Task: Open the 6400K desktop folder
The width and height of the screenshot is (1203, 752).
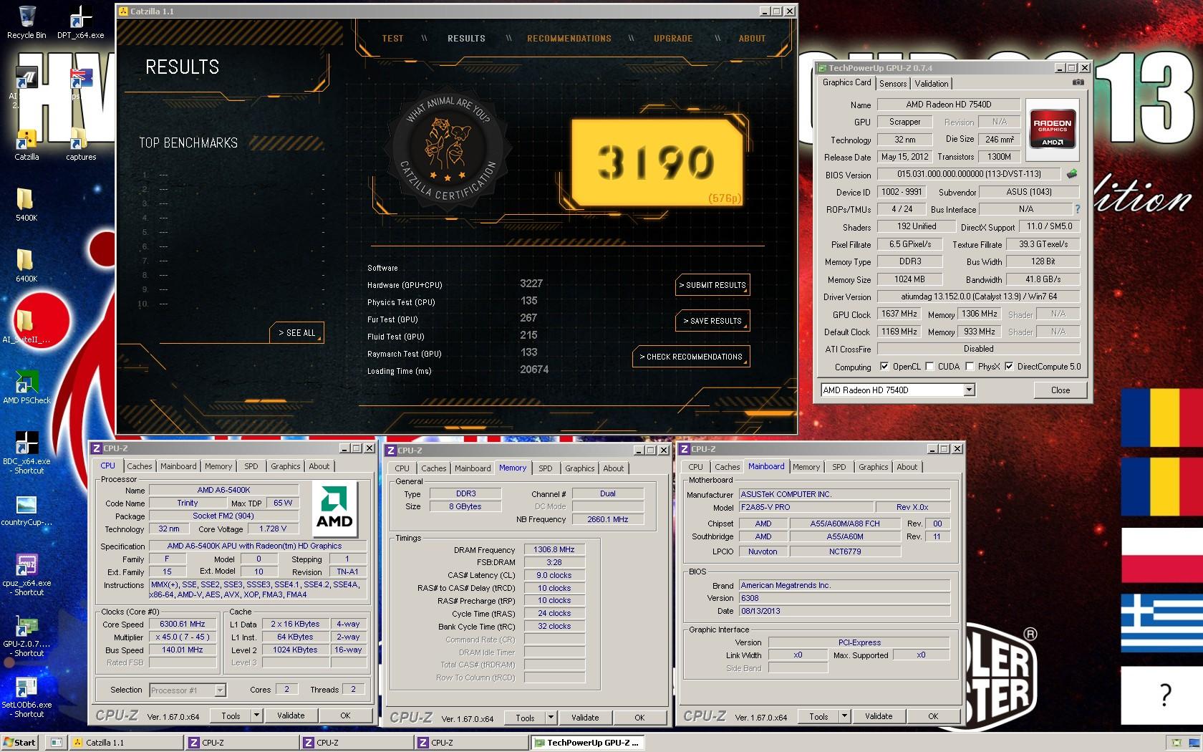Action: click(26, 266)
